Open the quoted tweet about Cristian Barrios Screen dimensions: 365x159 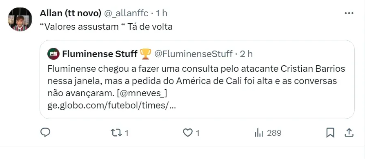point(197,79)
